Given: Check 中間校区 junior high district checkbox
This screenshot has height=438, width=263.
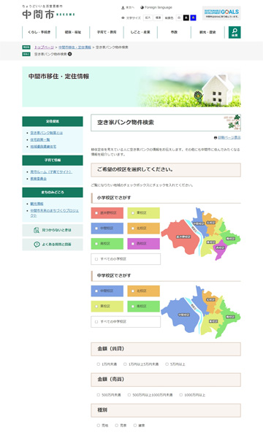Looking at the screenshot, I should coord(96,291).
